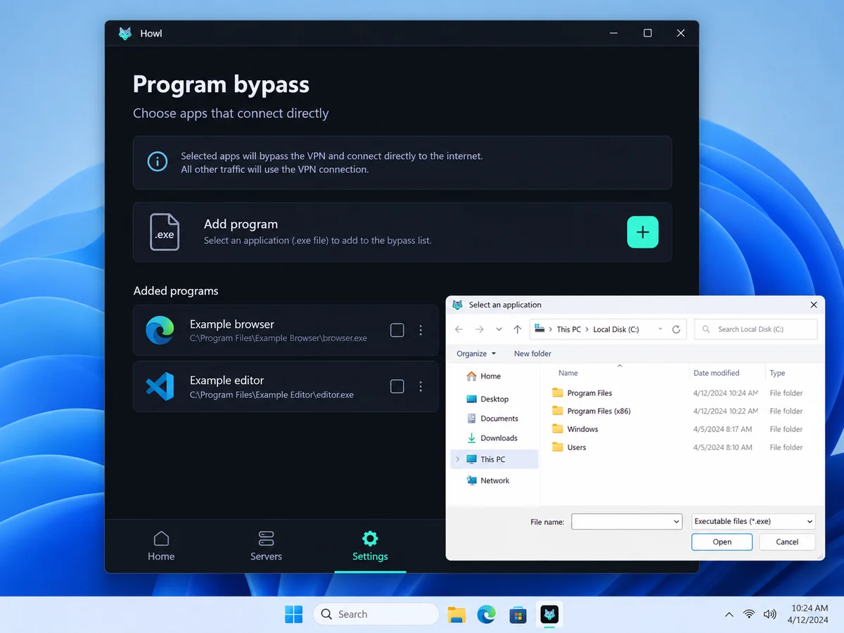Viewport: 844px width, 633px height.
Task: Launch Microsoft Edge from the taskbar
Action: pyautogui.click(x=487, y=614)
